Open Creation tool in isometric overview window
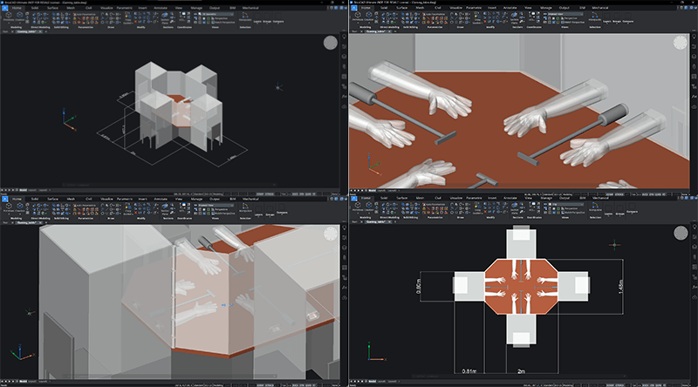 [20, 17]
